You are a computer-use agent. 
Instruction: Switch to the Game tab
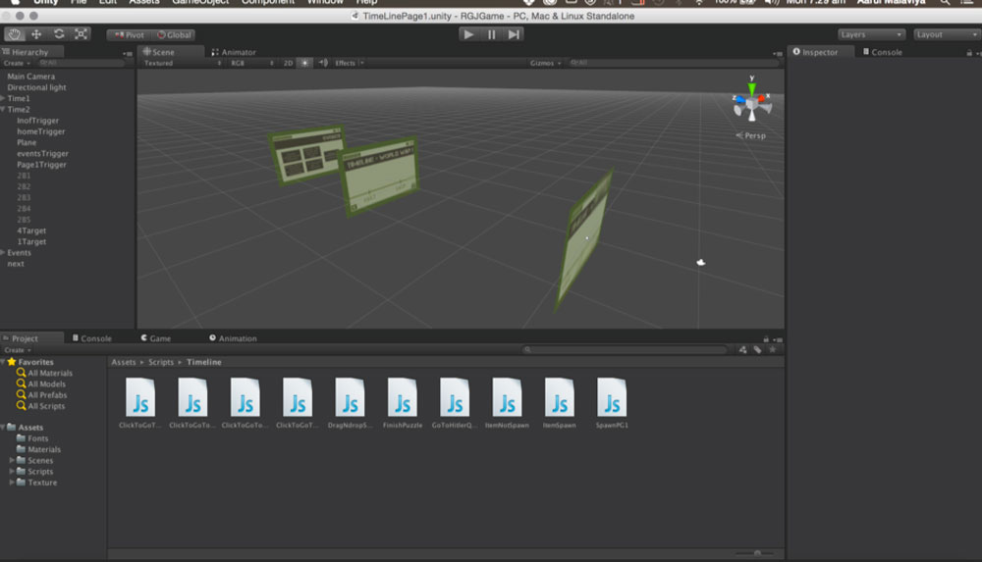156,338
